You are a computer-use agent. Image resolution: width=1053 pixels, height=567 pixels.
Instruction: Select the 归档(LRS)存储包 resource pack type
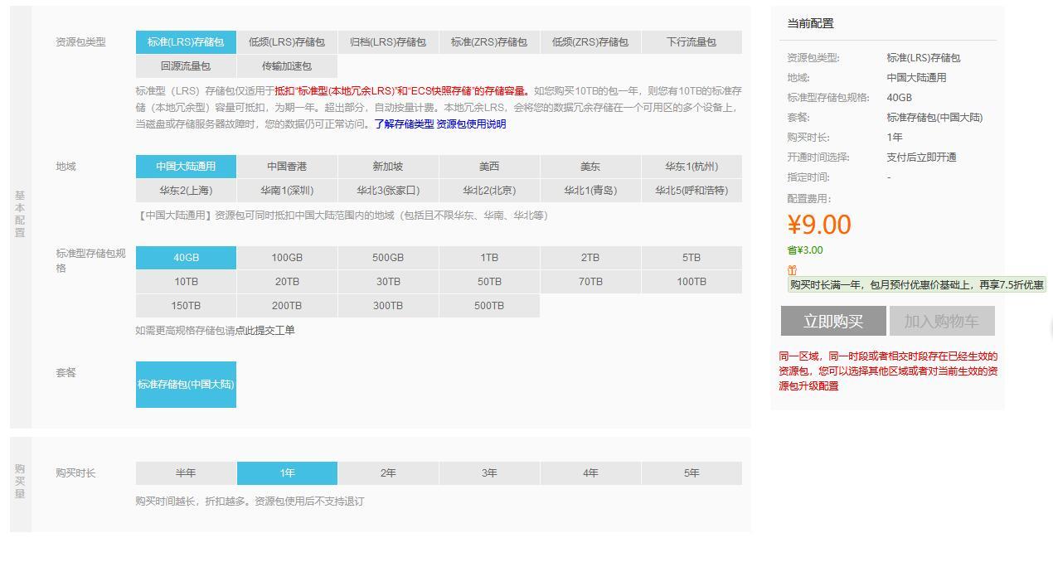point(387,41)
